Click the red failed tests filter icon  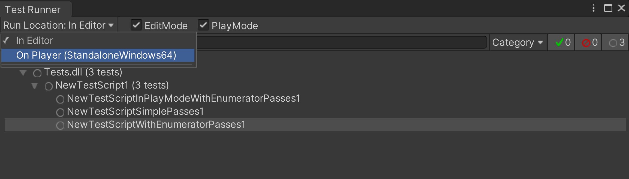point(586,43)
